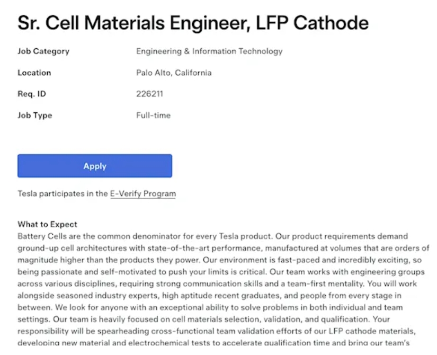This screenshot has height=355, width=437.
Task: Click the 'Tesla participates in the' text
Action: (x=63, y=194)
